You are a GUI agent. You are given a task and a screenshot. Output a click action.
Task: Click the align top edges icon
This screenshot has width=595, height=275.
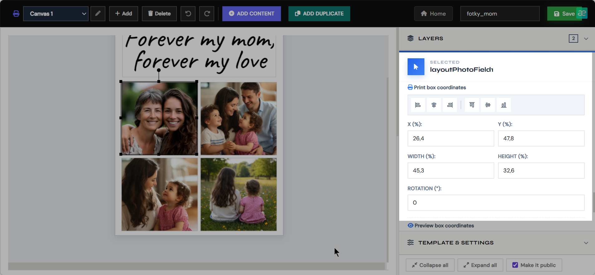pos(472,105)
